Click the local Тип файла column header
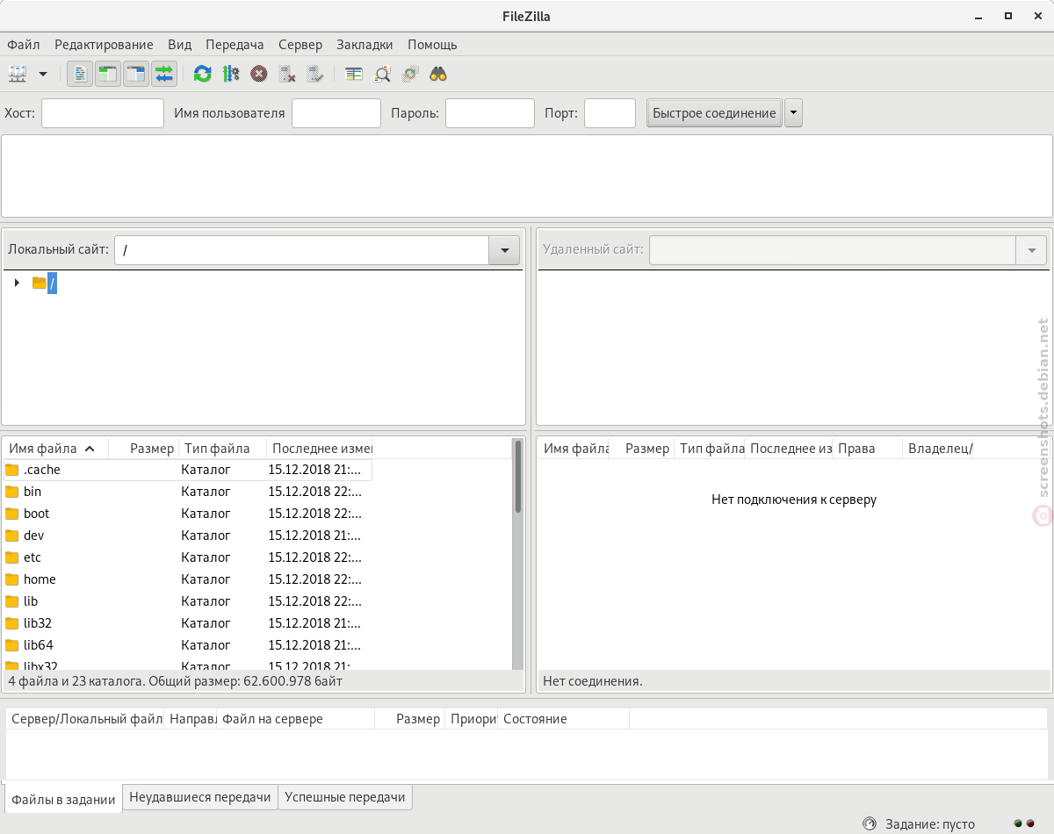Image resolution: width=1054 pixels, height=834 pixels. pyautogui.click(x=223, y=449)
